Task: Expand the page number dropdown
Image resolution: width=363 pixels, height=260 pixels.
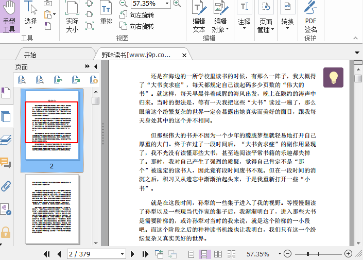Action: click(122, 254)
